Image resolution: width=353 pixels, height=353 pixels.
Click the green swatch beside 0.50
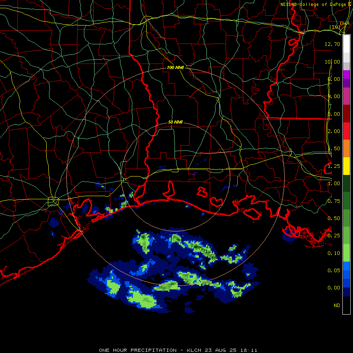[346, 218]
